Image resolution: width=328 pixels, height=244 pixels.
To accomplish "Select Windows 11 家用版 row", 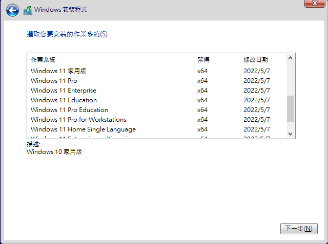I will [157, 71].
